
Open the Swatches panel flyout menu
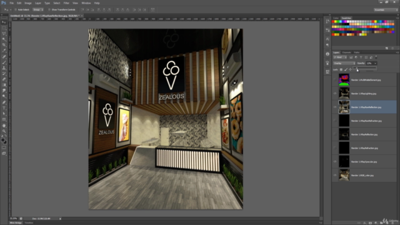397,18
